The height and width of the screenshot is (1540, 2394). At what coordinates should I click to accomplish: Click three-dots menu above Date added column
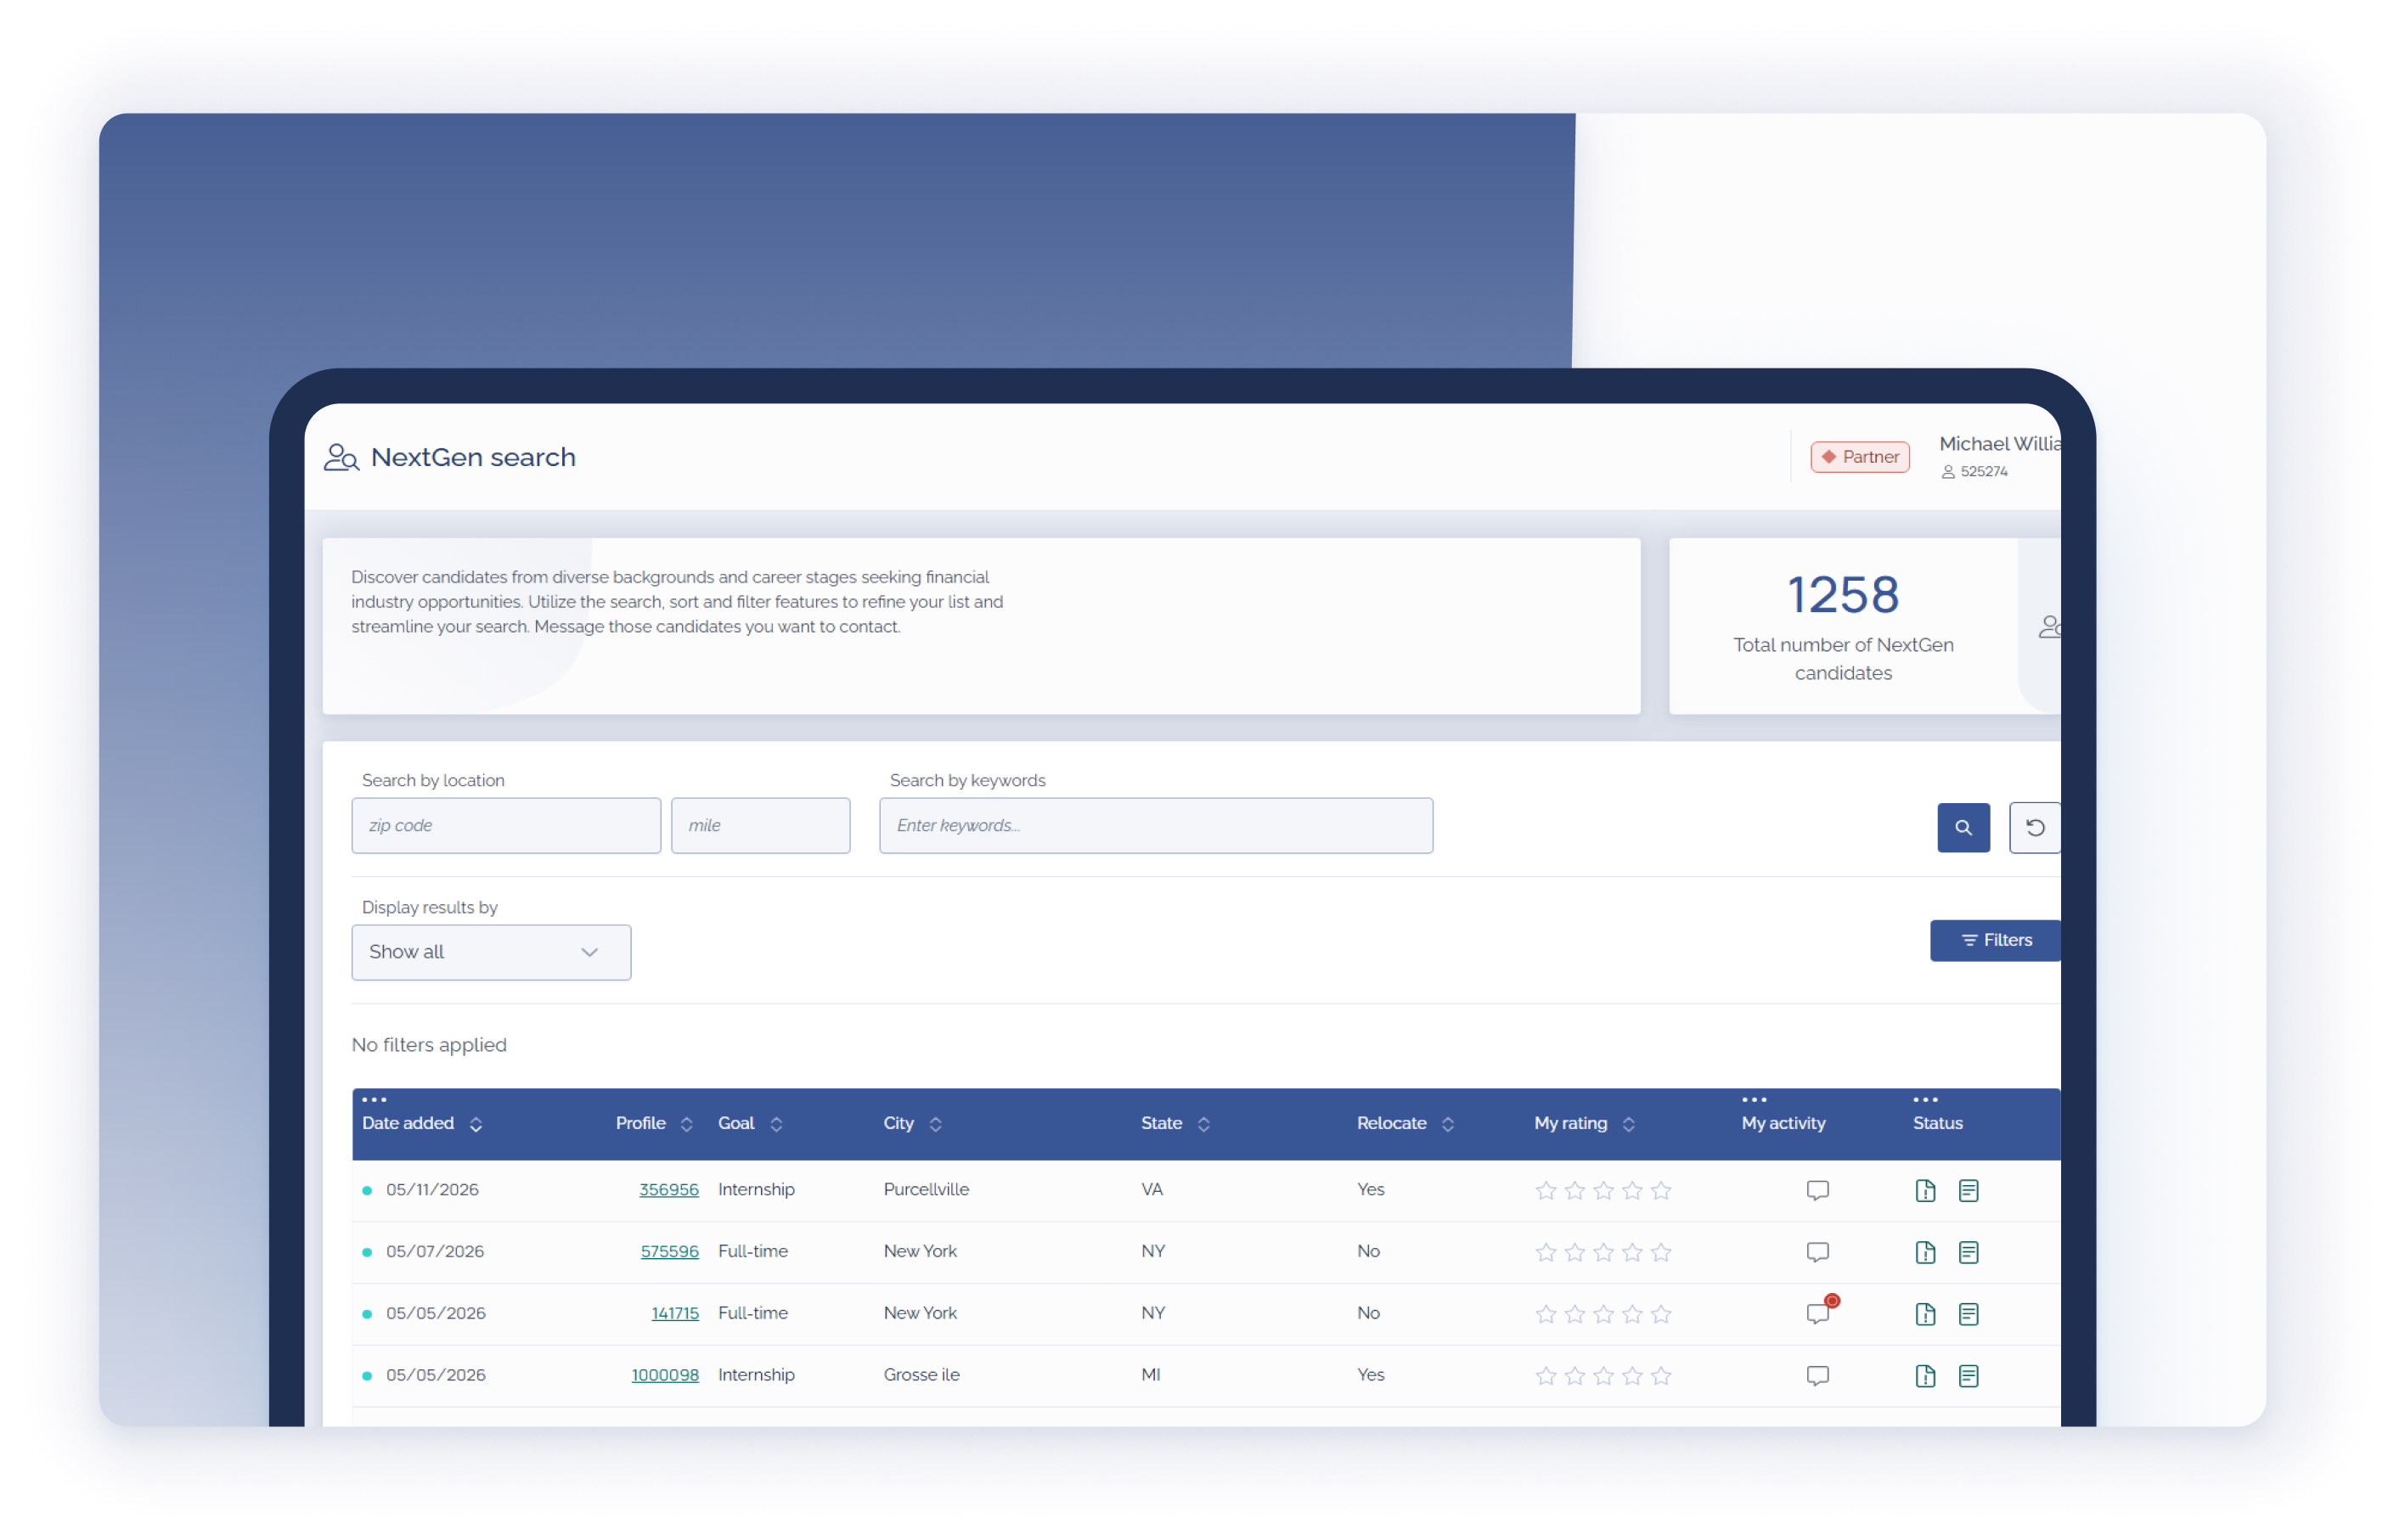point(373,1099)
